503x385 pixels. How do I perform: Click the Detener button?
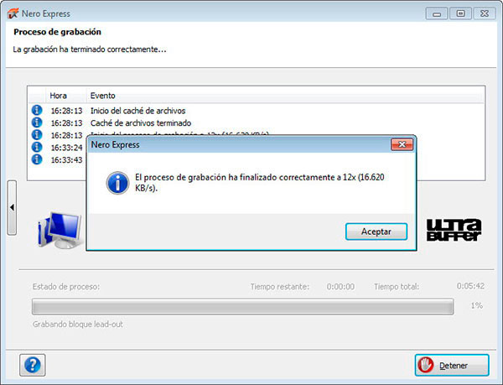(452, 365)
